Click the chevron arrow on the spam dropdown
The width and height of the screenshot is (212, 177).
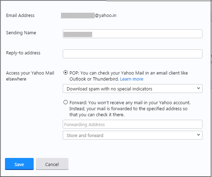click(198, 88)
